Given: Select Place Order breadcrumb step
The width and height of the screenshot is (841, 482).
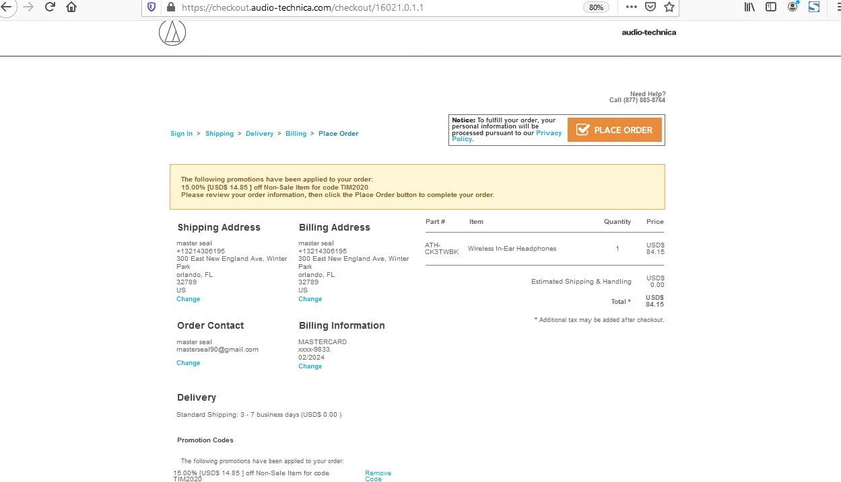Looking at the screenshot, I should pos(338,134).
